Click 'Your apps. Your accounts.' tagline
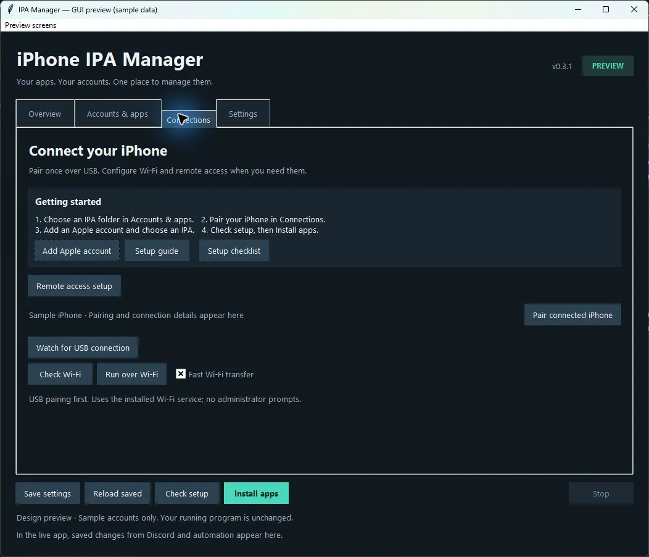The width and height of the screenshot is (649, 557). 115,82
